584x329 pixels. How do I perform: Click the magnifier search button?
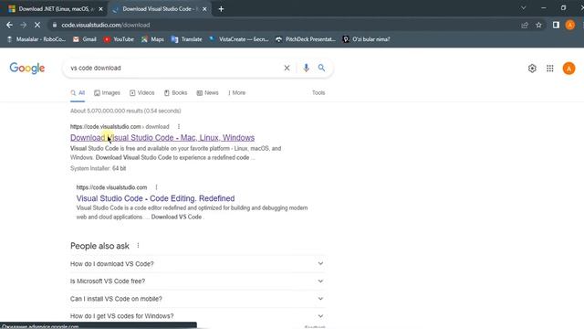321,68
